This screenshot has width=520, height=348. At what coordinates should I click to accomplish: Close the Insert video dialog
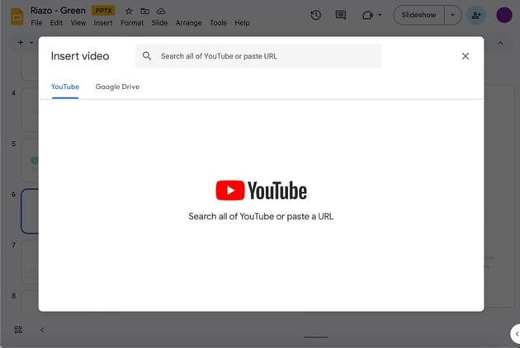point(465,56)
